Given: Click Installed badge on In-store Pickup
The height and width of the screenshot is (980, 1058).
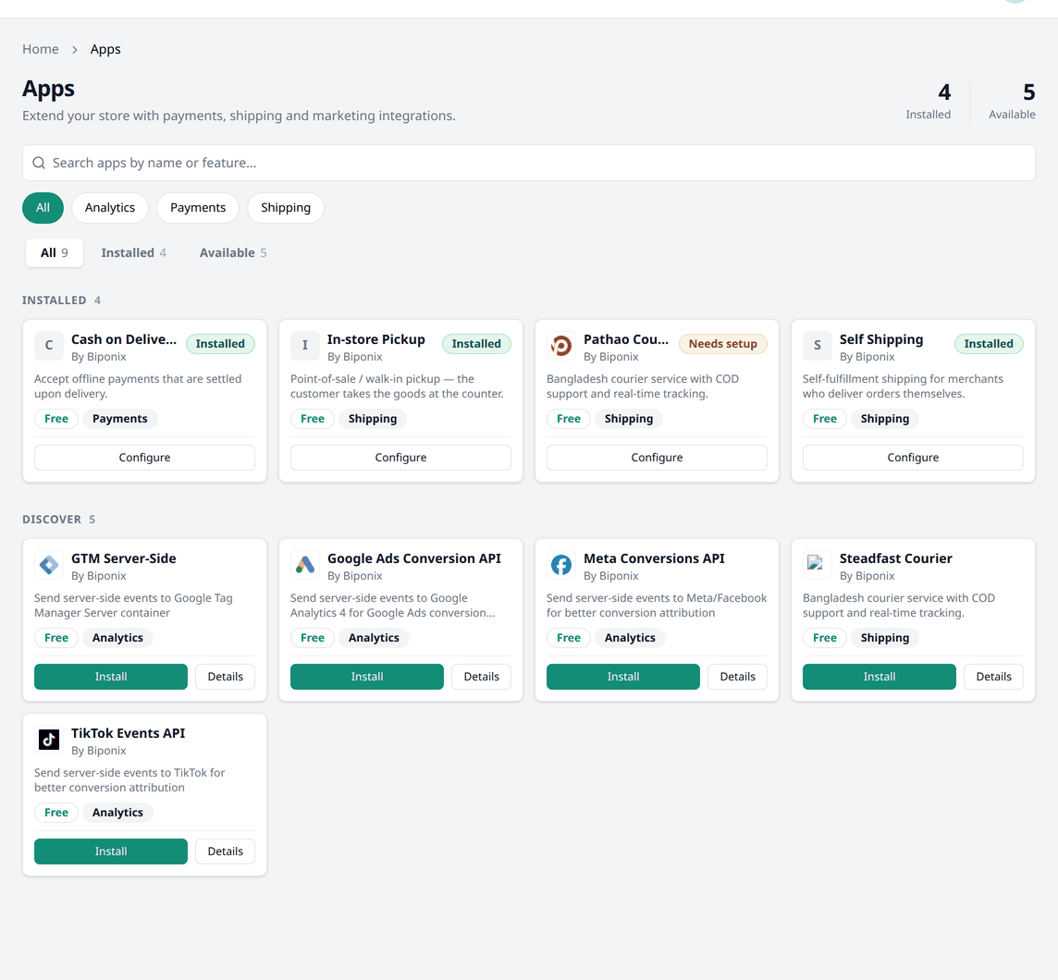Looking at the screenshot, I should click(x=476, y=344).
